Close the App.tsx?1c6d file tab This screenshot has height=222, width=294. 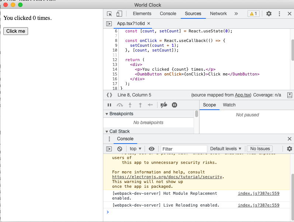coord(149,24)
